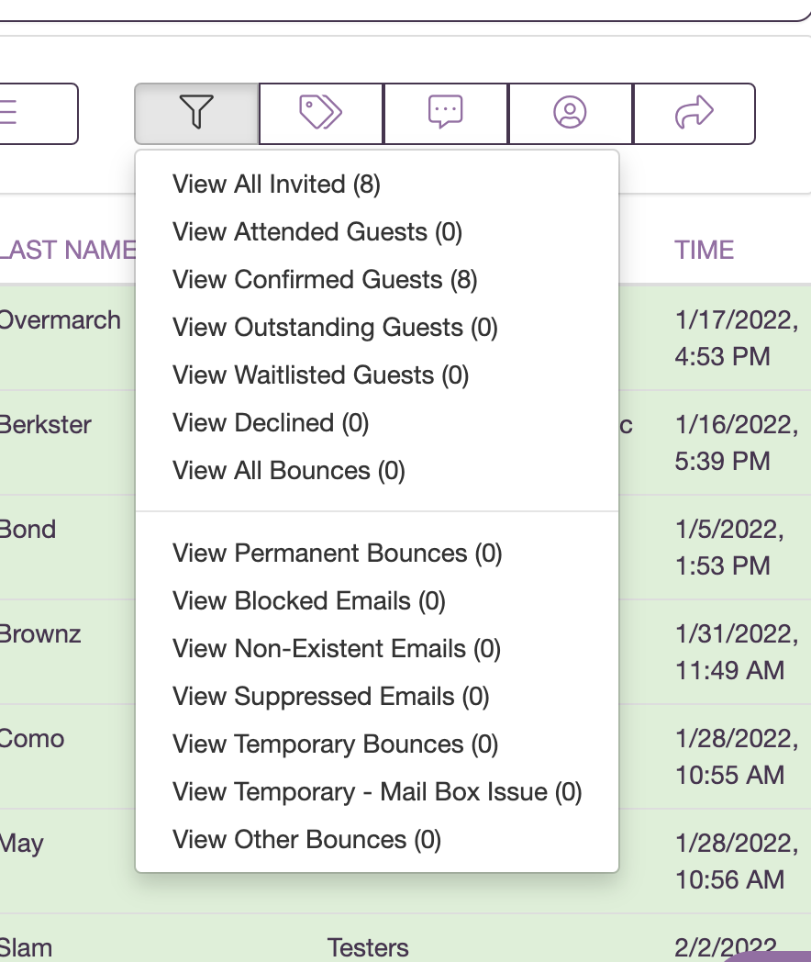The image size is (811, 962).
Task: Select View All Bounces (0)
Action: (289, 471)
